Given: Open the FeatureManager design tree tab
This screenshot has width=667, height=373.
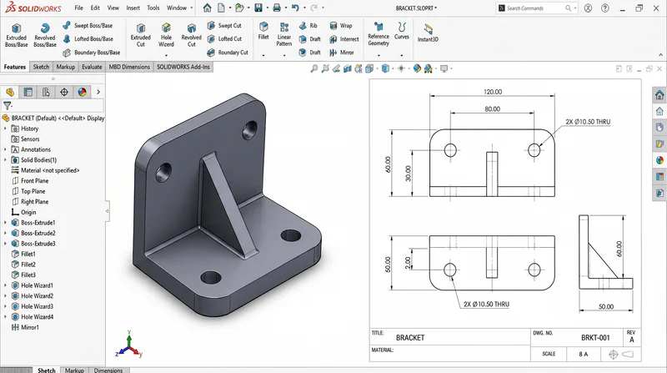Looking at the screenshot, I should coord(10,92).
